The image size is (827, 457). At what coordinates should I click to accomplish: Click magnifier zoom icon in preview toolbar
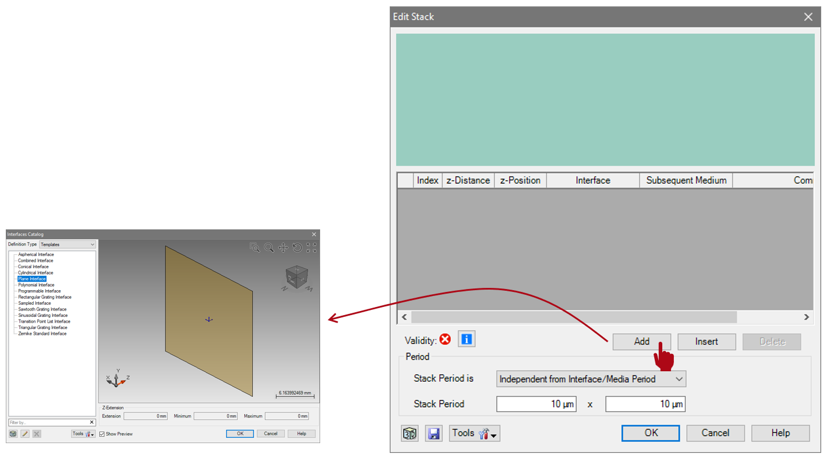(269, 247)
